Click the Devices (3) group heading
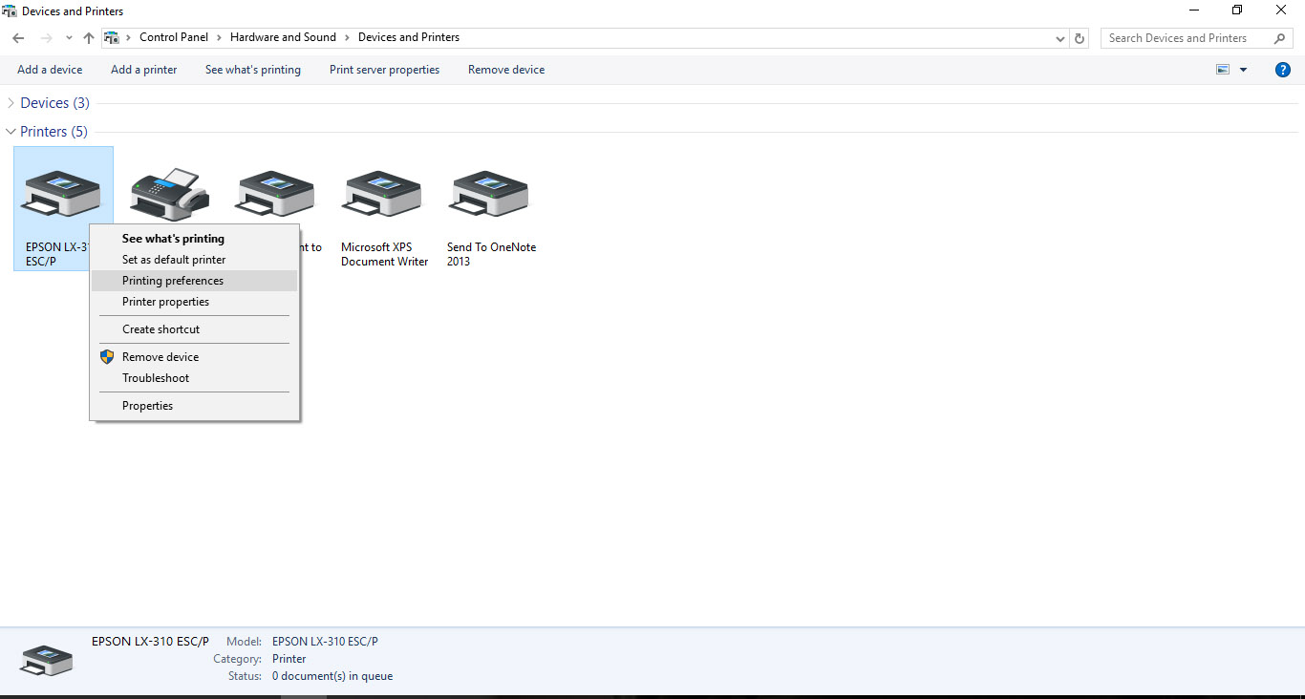 click(54, 103)
